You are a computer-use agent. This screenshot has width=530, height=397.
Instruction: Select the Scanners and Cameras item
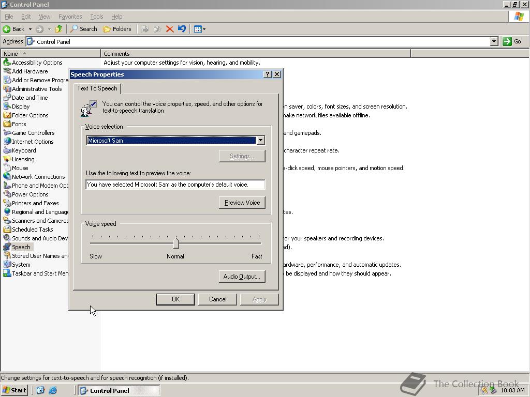click(x=36, y=221)
